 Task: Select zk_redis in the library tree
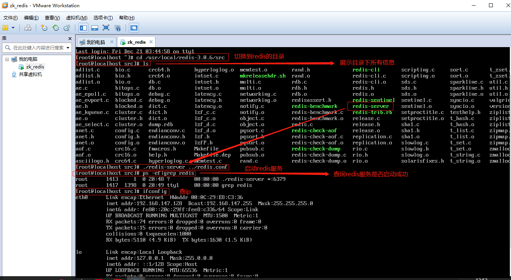[35, 67]
